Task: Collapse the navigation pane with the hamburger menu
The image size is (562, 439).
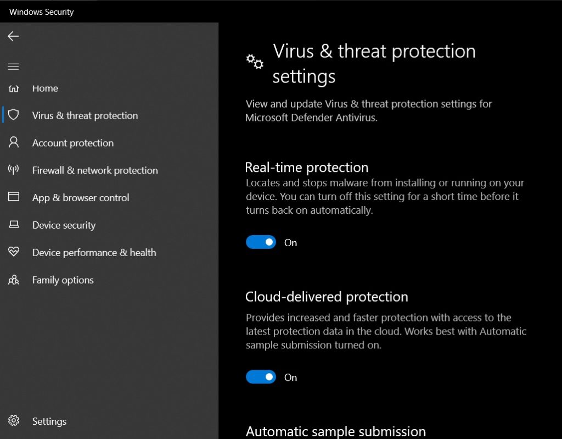Action: [x=13, y=66]
